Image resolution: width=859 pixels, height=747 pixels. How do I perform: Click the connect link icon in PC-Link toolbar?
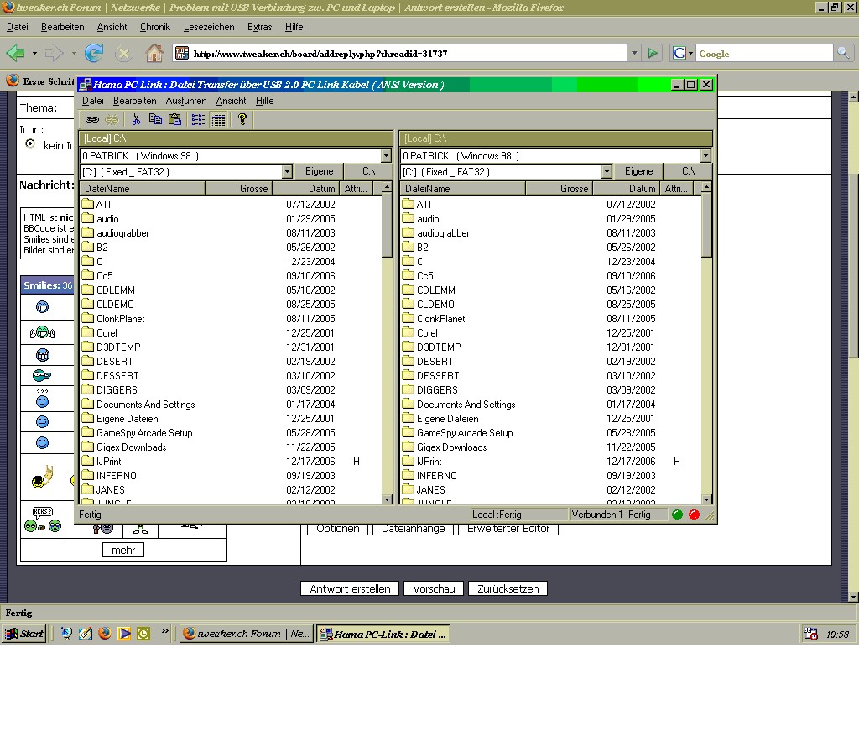click(92, 119)
